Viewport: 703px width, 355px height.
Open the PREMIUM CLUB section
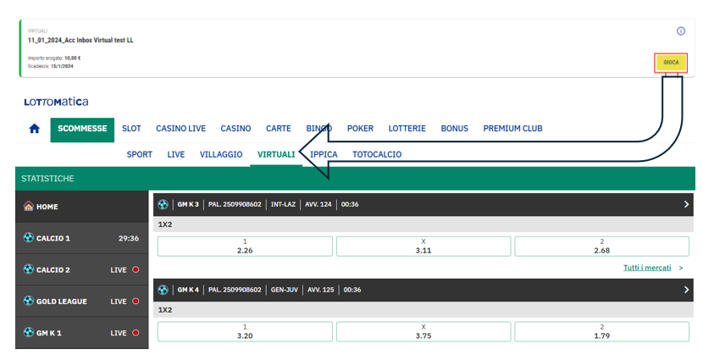point(512,129)
